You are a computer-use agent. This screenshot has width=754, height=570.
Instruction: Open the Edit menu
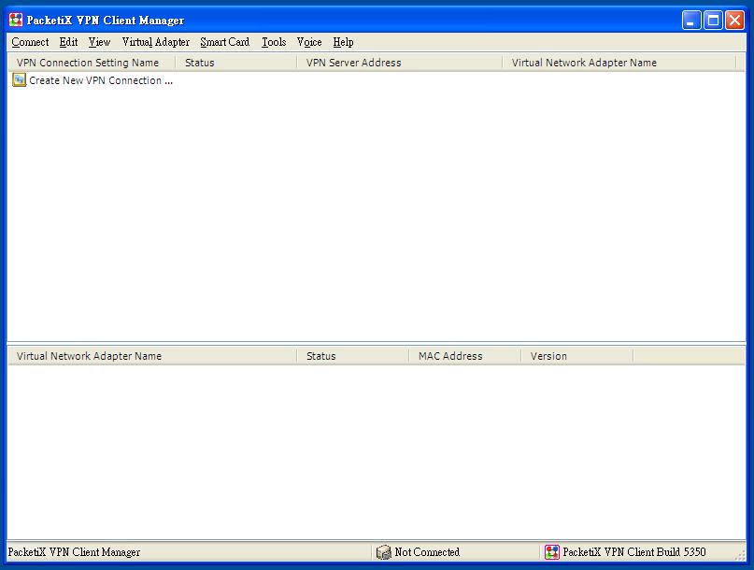click(68, 42)
